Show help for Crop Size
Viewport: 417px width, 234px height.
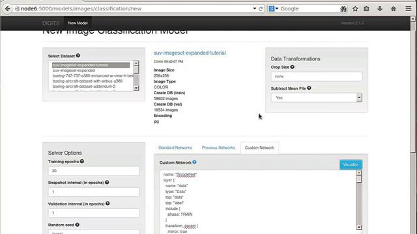293,67
